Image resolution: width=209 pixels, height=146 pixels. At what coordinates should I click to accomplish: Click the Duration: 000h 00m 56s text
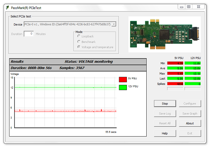(x=31, y=68)
